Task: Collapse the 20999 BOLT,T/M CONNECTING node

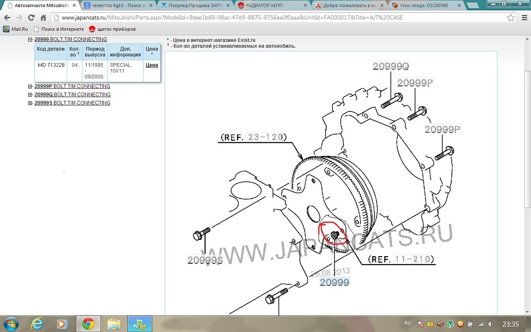Action: tap(30, 39)
